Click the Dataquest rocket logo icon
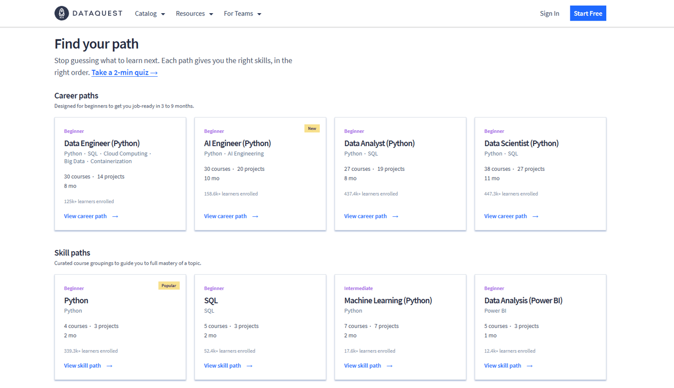The image size is (674, 388). (62, 13)
